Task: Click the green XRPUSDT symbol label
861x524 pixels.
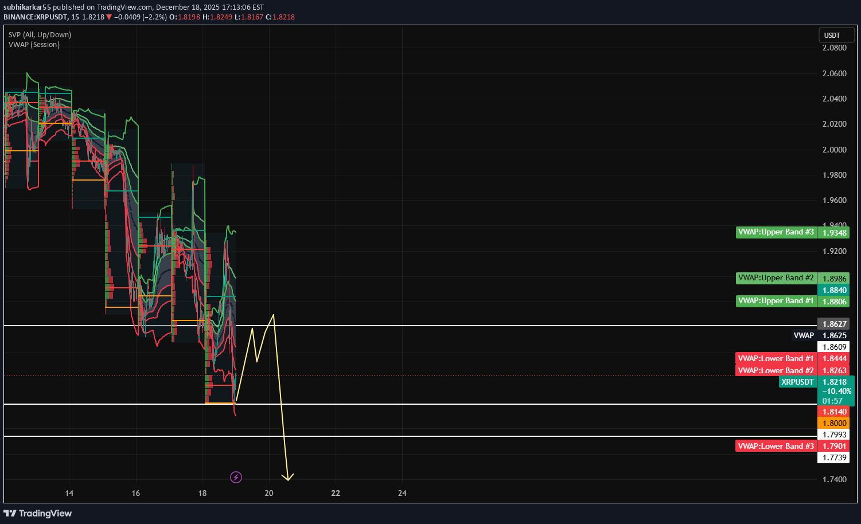Action: click(797, 382)
